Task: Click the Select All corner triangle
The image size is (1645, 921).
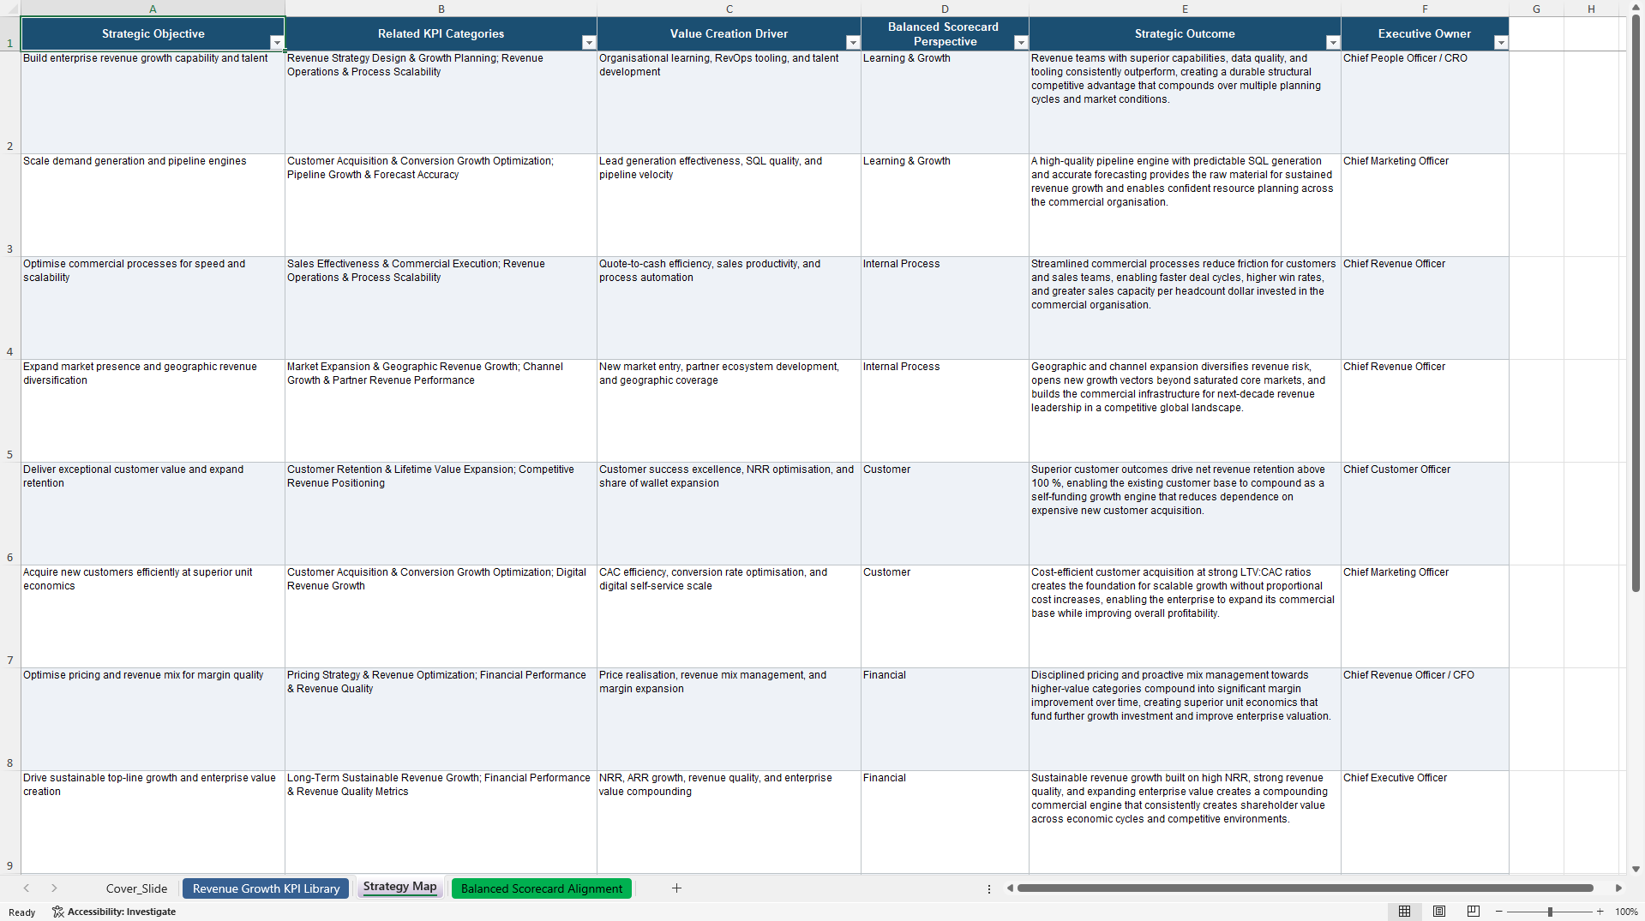Action: tap(10, 9)
